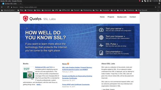This screenshot has height=90, width=161.
Task: Open the Office 365 bookmark folder
Action: 65,10
